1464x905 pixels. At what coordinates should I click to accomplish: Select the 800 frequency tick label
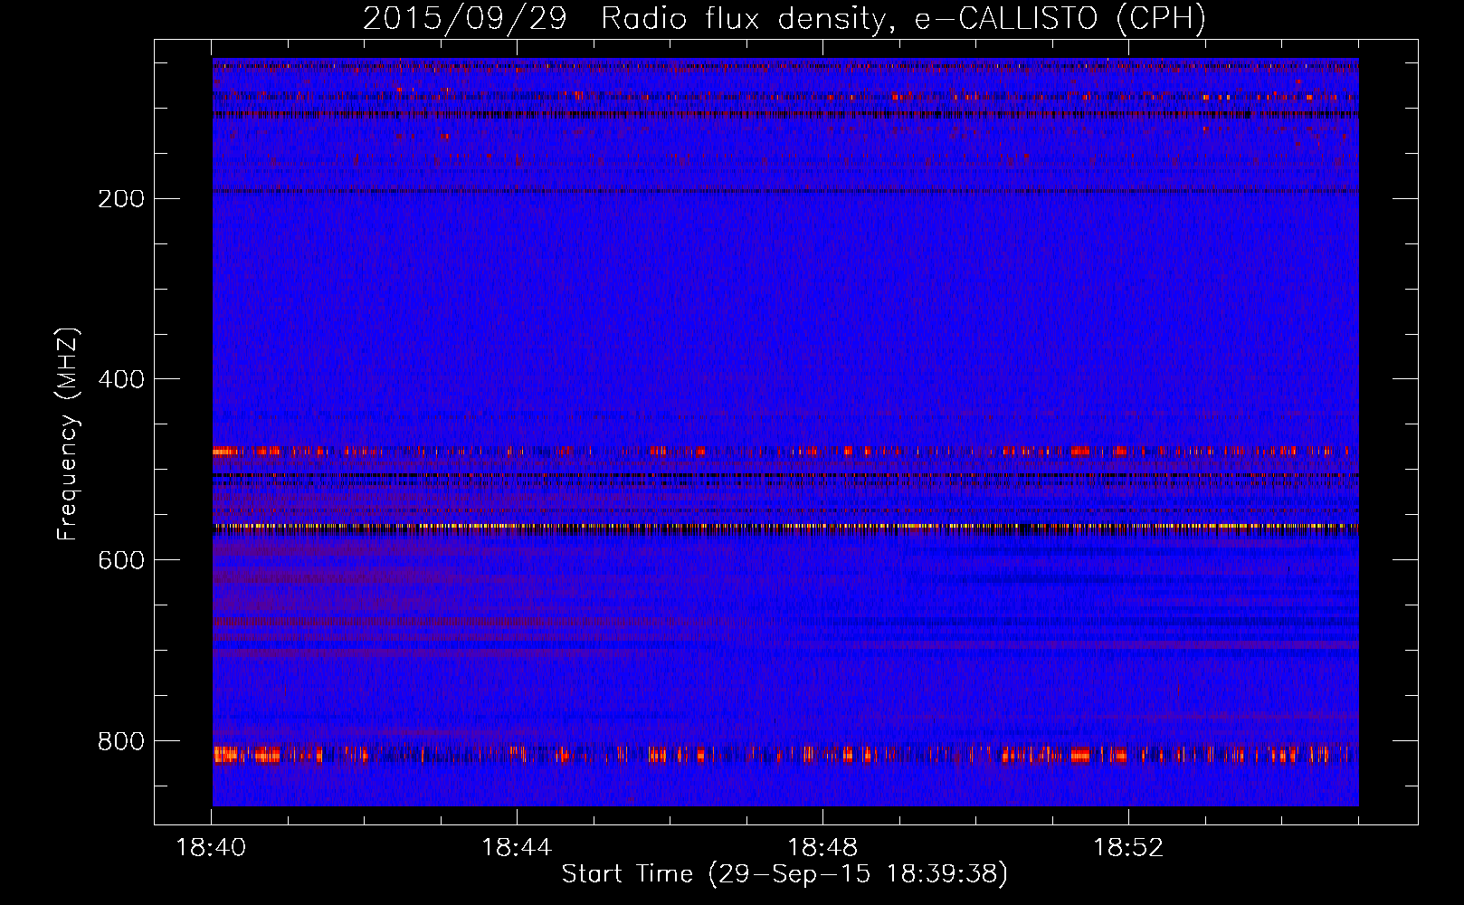(x=121, y=741)
